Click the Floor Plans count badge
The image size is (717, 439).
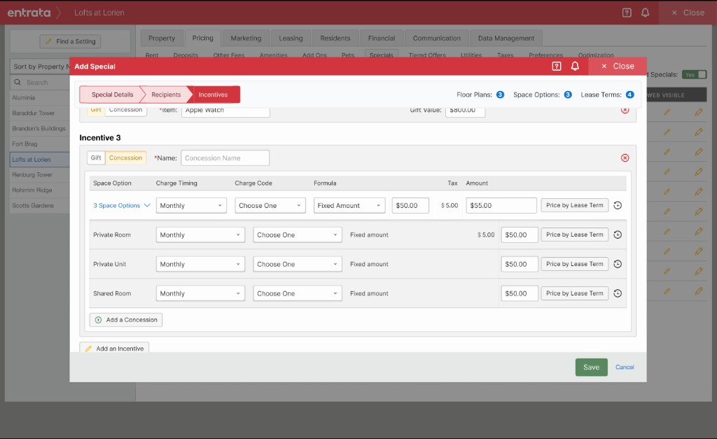tap(500, 95)
